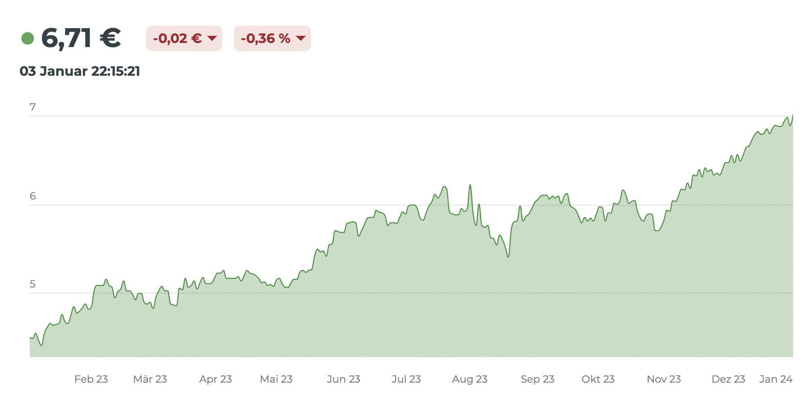Click the Sep 23 axis label
The width and height of the screenshot is (808, 396).
click(x=537, y=379)
